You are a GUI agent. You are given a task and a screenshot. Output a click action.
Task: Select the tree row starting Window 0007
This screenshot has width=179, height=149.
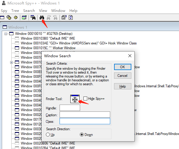pyautogui.click(x=31, y=67)
